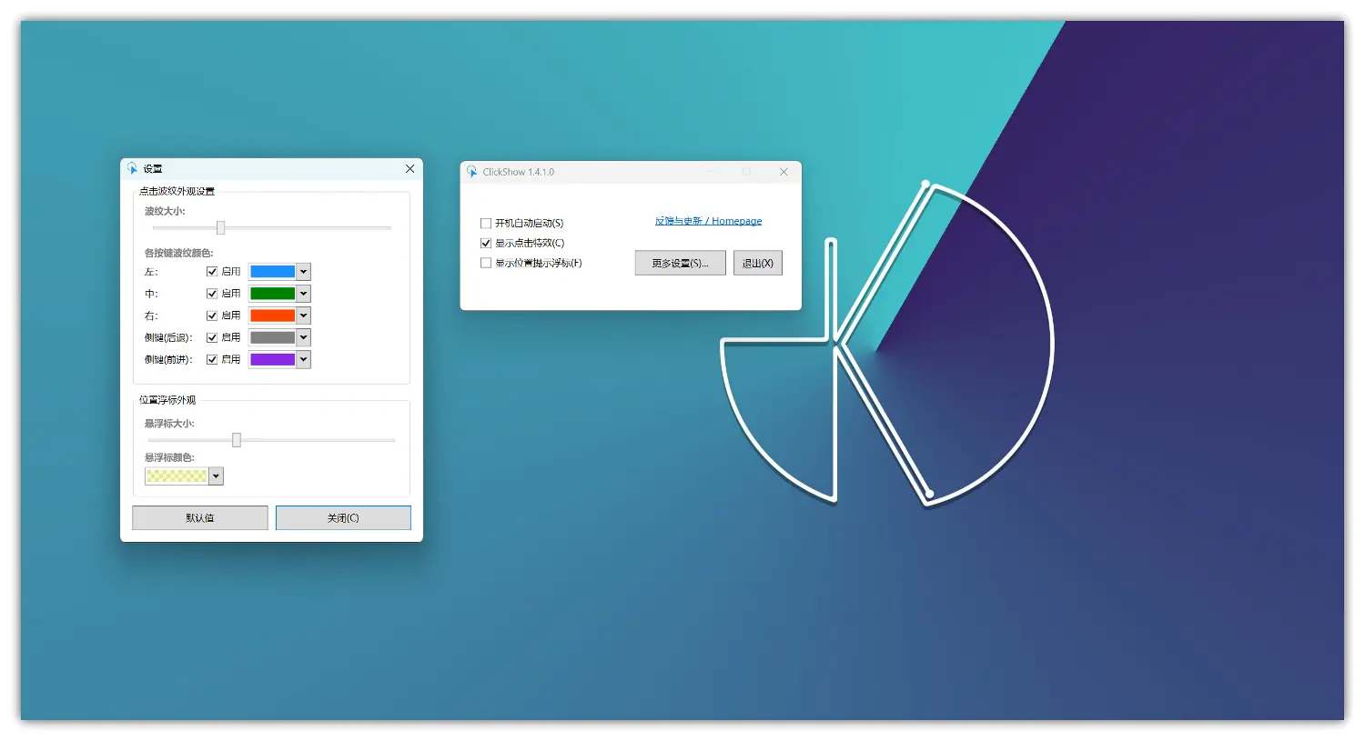The image size is (1365, 741).
Task: Open the green color dropdown for 中
Action: (x=304, y=294)
